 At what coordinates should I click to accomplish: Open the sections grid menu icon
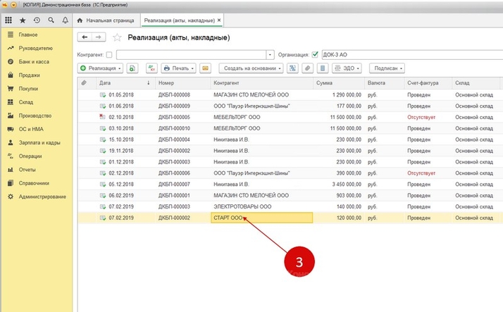click(10, 20)
